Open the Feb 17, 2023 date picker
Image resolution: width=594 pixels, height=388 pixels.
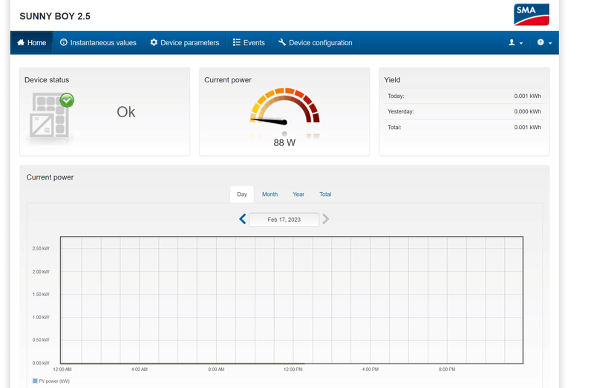pos(284,220)
